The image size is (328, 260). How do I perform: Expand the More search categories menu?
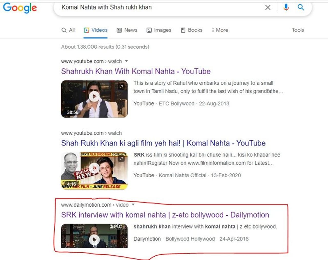pos(220,30)
